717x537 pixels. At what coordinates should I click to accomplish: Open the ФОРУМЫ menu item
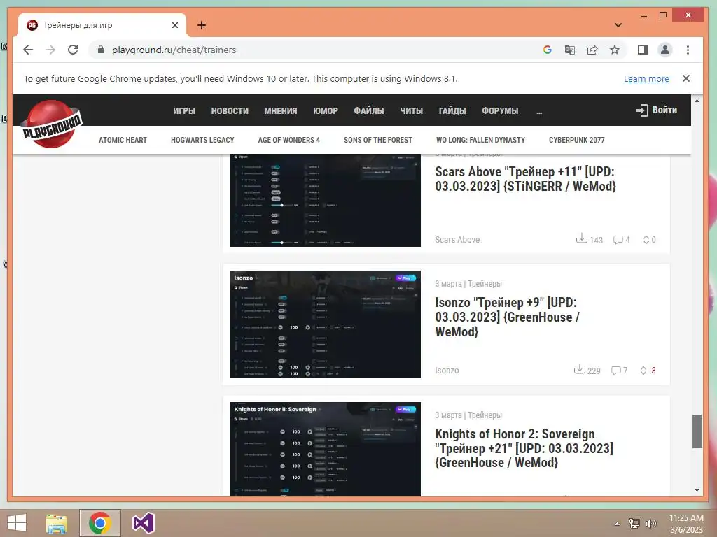tap(500, 111)
